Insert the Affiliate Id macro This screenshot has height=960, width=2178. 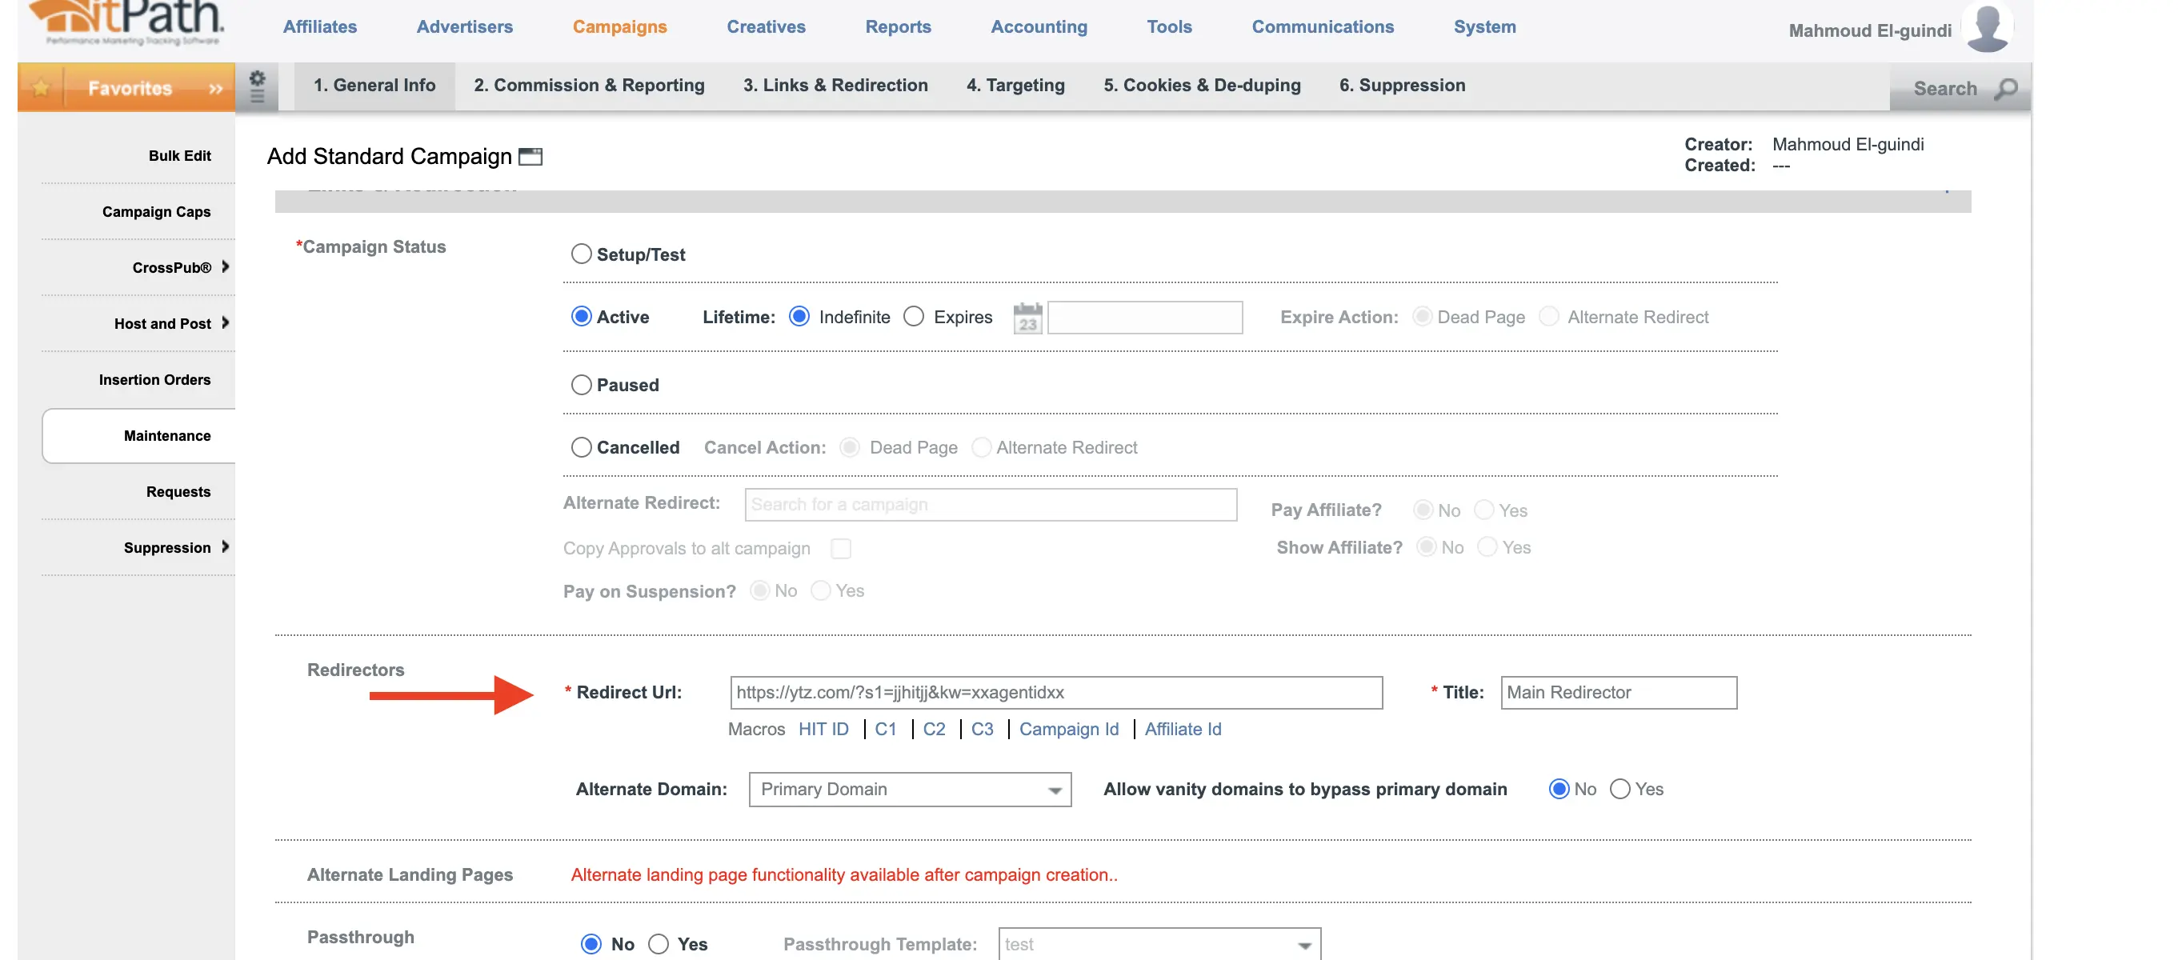pyautogui.click(x=1182, y=730)
